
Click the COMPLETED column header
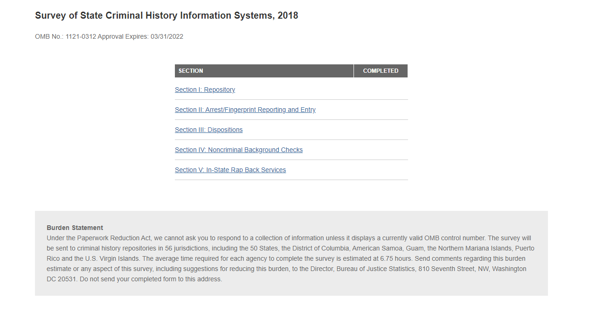point(381,71)
